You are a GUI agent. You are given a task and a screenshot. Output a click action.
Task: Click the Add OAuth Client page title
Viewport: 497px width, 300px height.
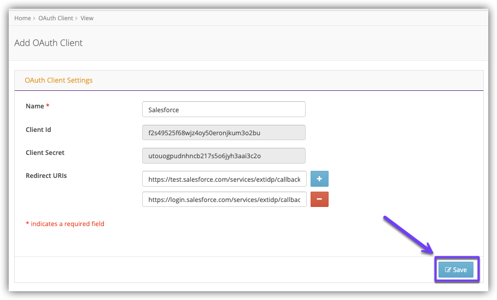48,43
